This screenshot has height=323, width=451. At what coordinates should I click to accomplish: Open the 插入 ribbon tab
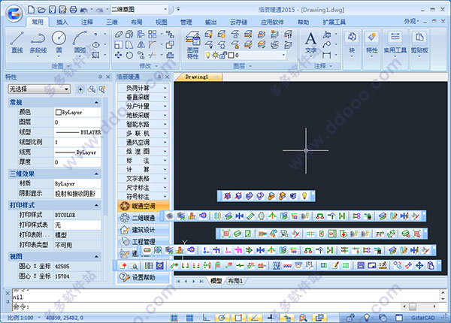(62, 22)
